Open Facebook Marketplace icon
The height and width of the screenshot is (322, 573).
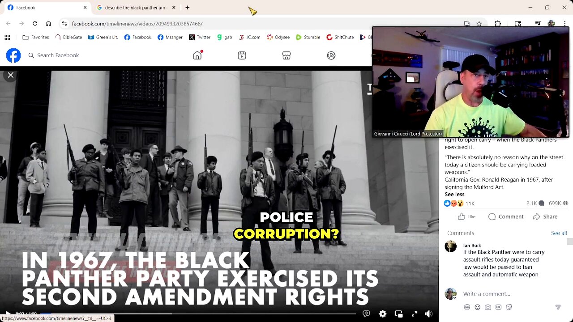[286, 55]
